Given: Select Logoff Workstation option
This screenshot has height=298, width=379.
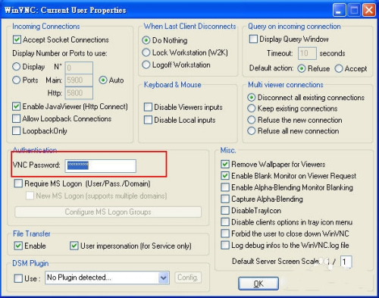Looking at the screenshot, I should (x=146, y=64).
